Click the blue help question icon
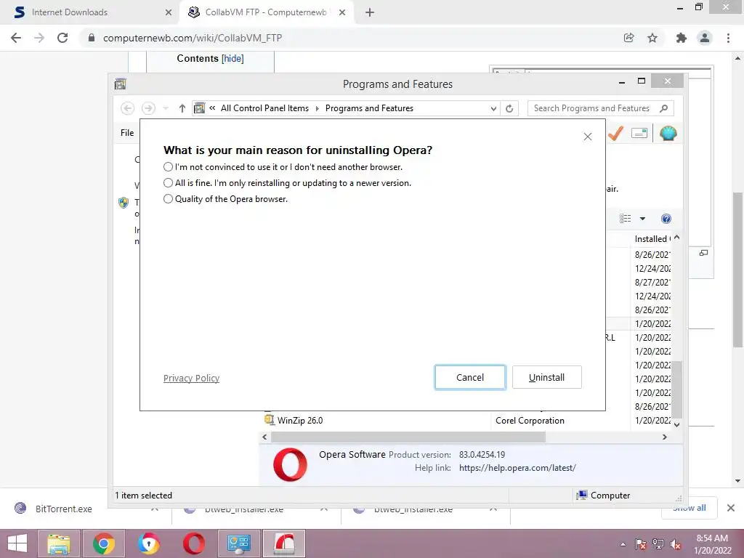Image resolution: width=744 pixels, height=558 pixels. (x=666, y=218)
